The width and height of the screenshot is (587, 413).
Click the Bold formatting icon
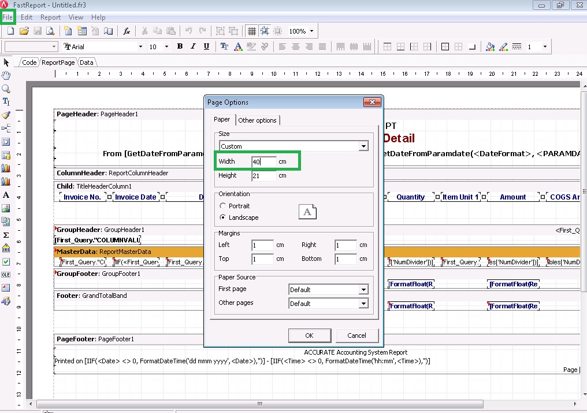click(x=180, y=47)
